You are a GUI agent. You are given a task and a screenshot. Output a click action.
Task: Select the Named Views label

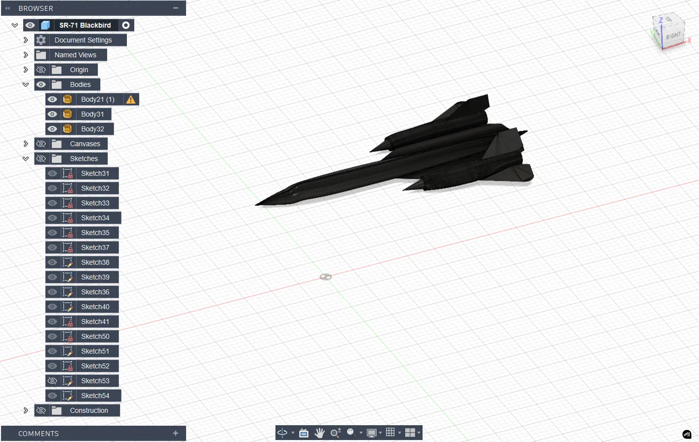76,55
